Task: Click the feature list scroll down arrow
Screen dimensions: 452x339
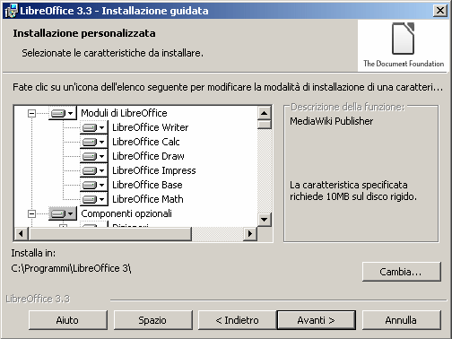Action: pyautogui.click(x=265, y=220)
